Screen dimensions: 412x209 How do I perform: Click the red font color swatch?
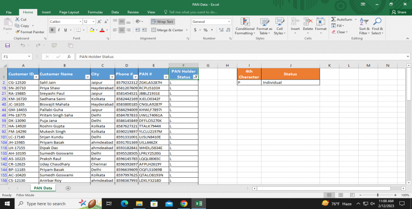pyautogui.click(x=102, y=30)
